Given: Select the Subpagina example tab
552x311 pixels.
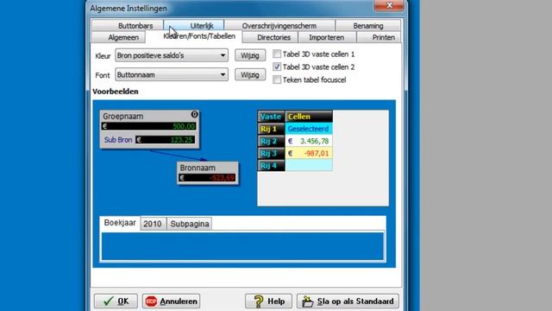Looking at the screenshot, I should 190,224.
